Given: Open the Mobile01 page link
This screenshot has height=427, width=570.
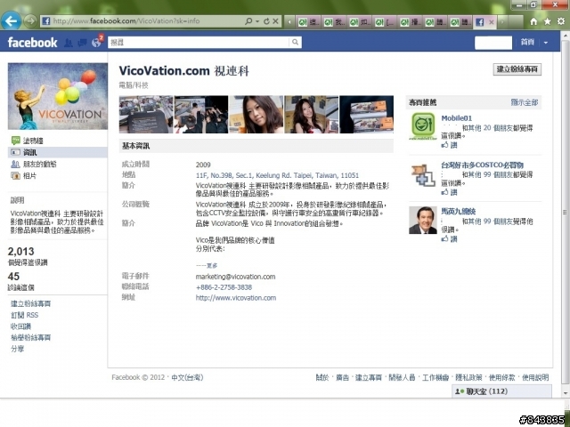Looking at the screenshot, I should tap(456, 118).
